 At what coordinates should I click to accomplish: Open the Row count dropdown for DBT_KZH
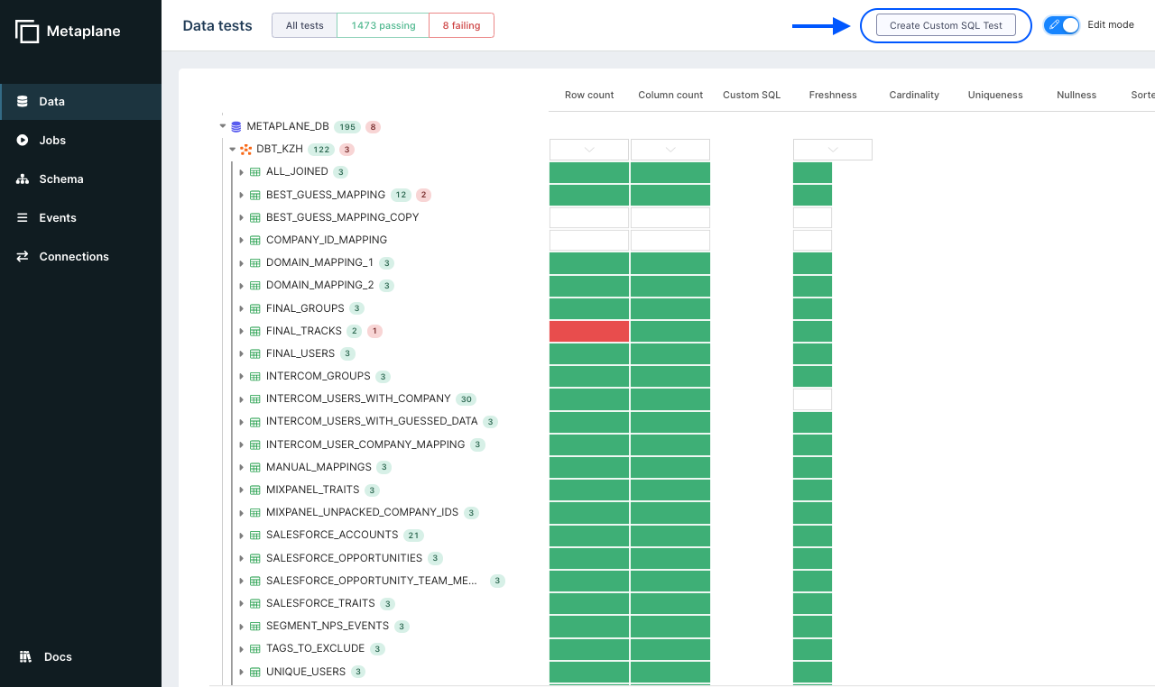589,150
